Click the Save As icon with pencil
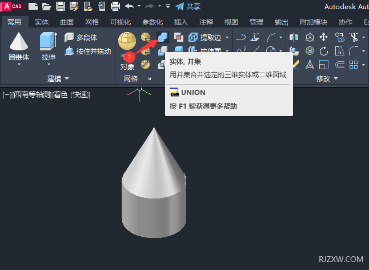369x270 pixels. (74, 6)
